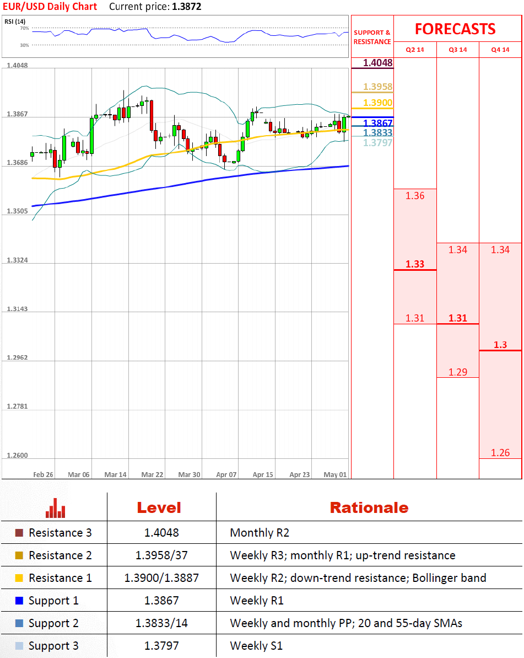
Task: Click the Resistance 3 dark red swatch
Action: [19, 533]
